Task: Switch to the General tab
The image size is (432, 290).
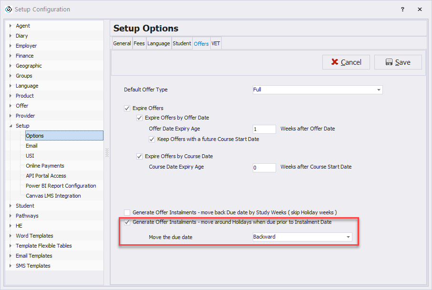Action: tap(122, 43)
